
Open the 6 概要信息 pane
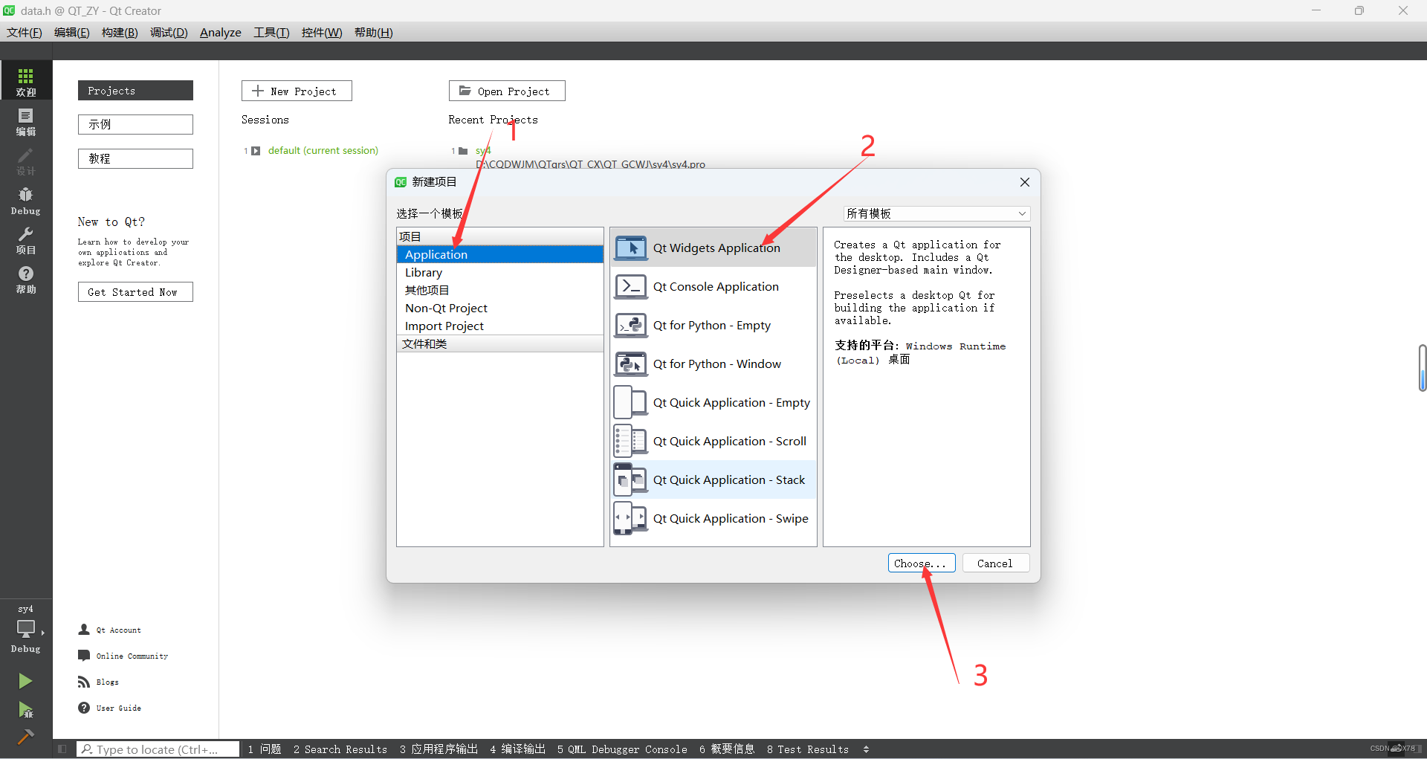point(727,749)
